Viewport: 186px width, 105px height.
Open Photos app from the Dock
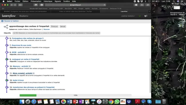(64, 102)
